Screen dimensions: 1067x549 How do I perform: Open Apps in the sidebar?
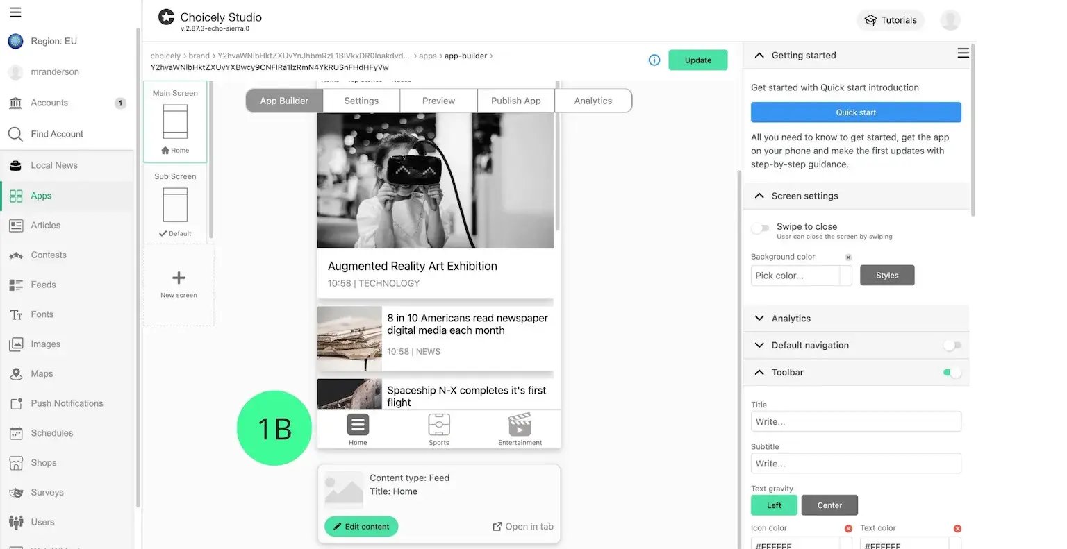(x=67, y=196)
